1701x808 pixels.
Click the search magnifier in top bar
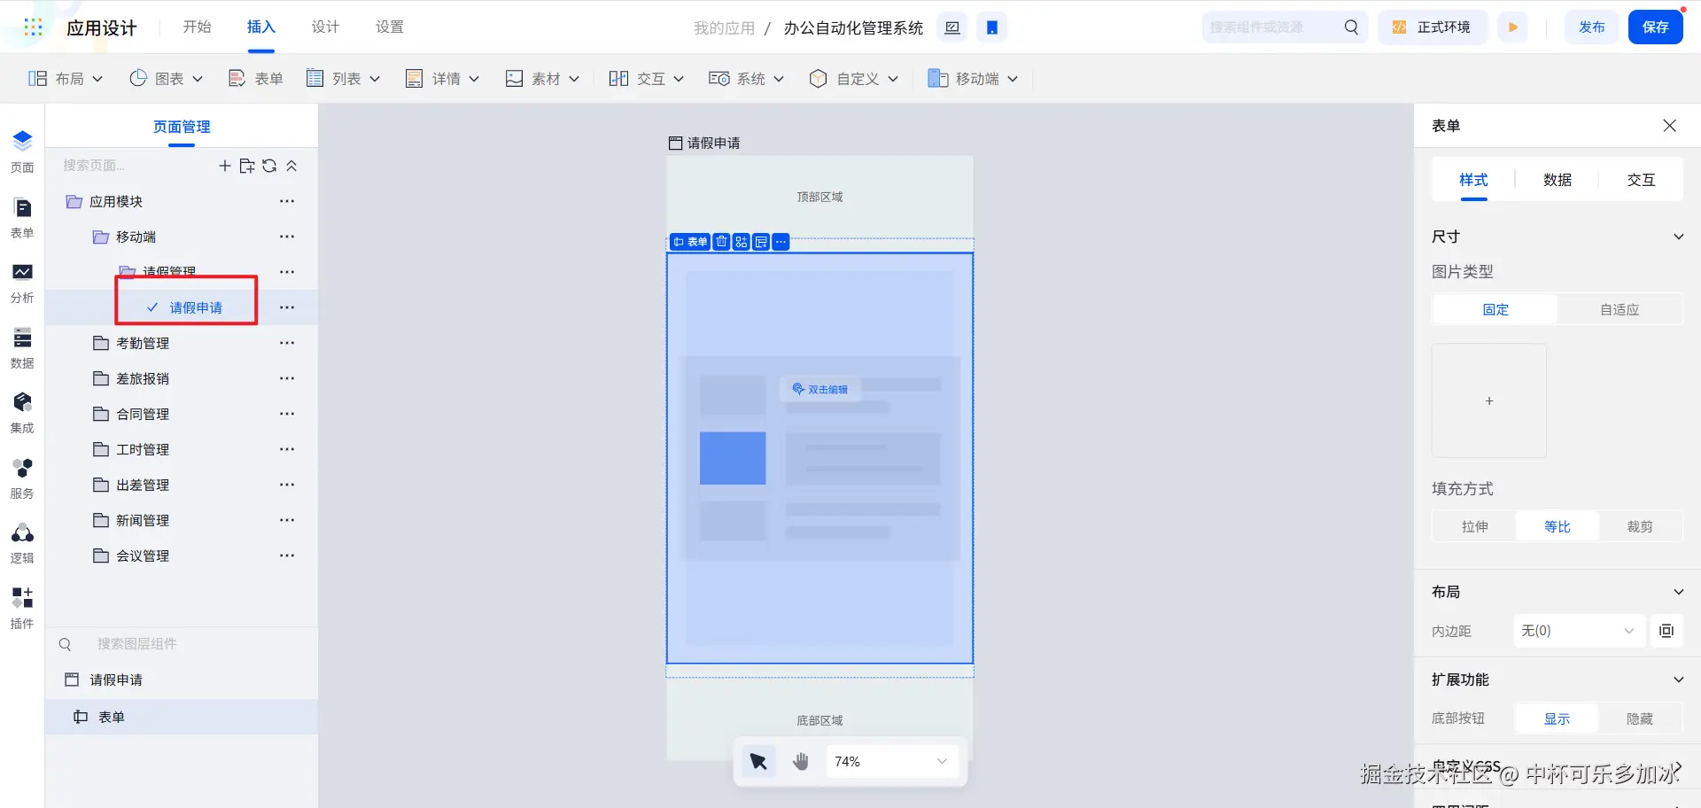pos(1351,27)
